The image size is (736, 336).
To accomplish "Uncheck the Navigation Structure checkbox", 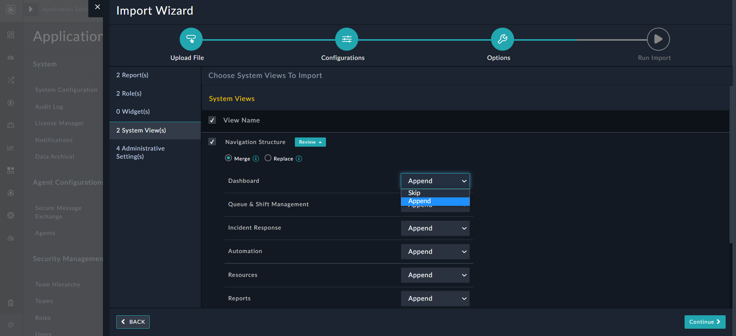I will (212, 142).
